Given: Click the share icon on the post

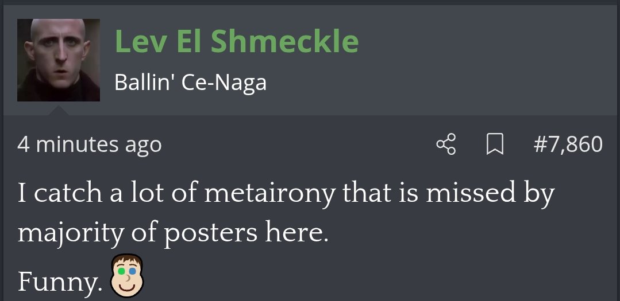Looking at the screenshot, I should [446, 144].
